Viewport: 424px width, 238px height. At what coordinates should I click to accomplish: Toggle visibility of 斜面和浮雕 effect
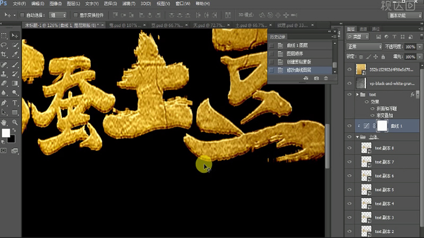point(373,108)
